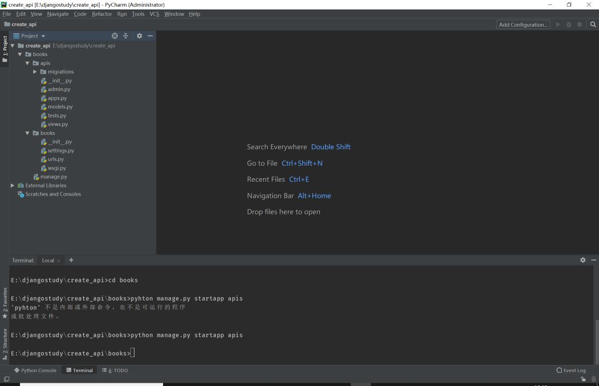Open models.py file in project tree
The height and width of the screenshot is (386, 599).
pos(60,106)
